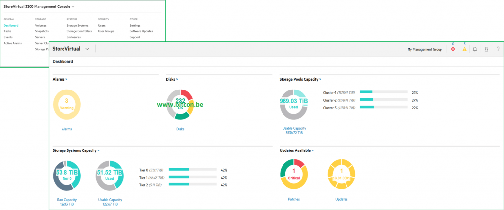Open Active Alarms in the menu
Viewport: 504px width, 210px height.
click(12, 43)
